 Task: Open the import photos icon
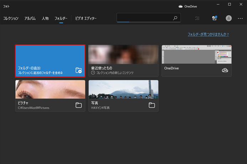coord(214,18)
